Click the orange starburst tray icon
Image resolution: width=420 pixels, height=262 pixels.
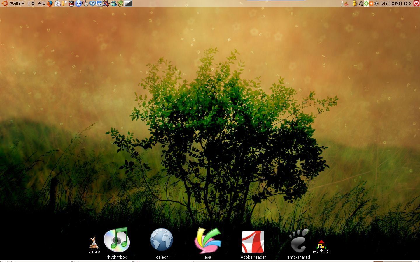click(371, 3)
